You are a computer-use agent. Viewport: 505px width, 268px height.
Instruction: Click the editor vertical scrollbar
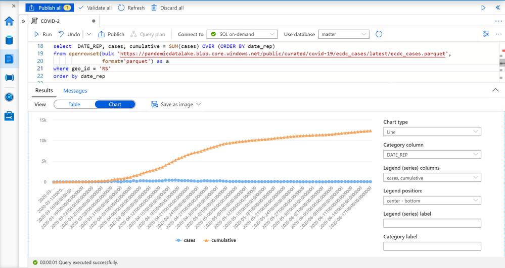[x=502, y=62]
